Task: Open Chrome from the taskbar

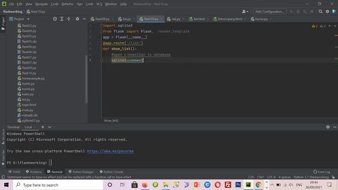Action: click(258, 185)
